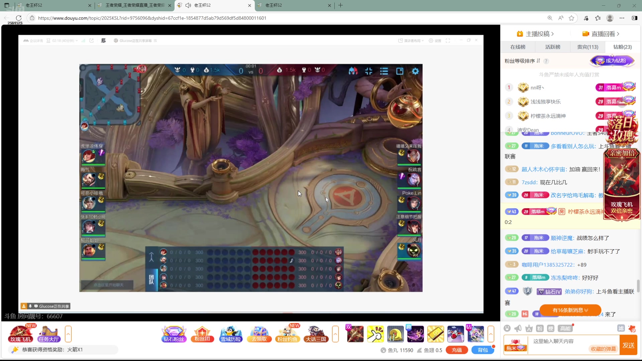Viewport: 642px width, 361px height.
Task: Toggle the gift effects block icon
Action: point(632,328)
